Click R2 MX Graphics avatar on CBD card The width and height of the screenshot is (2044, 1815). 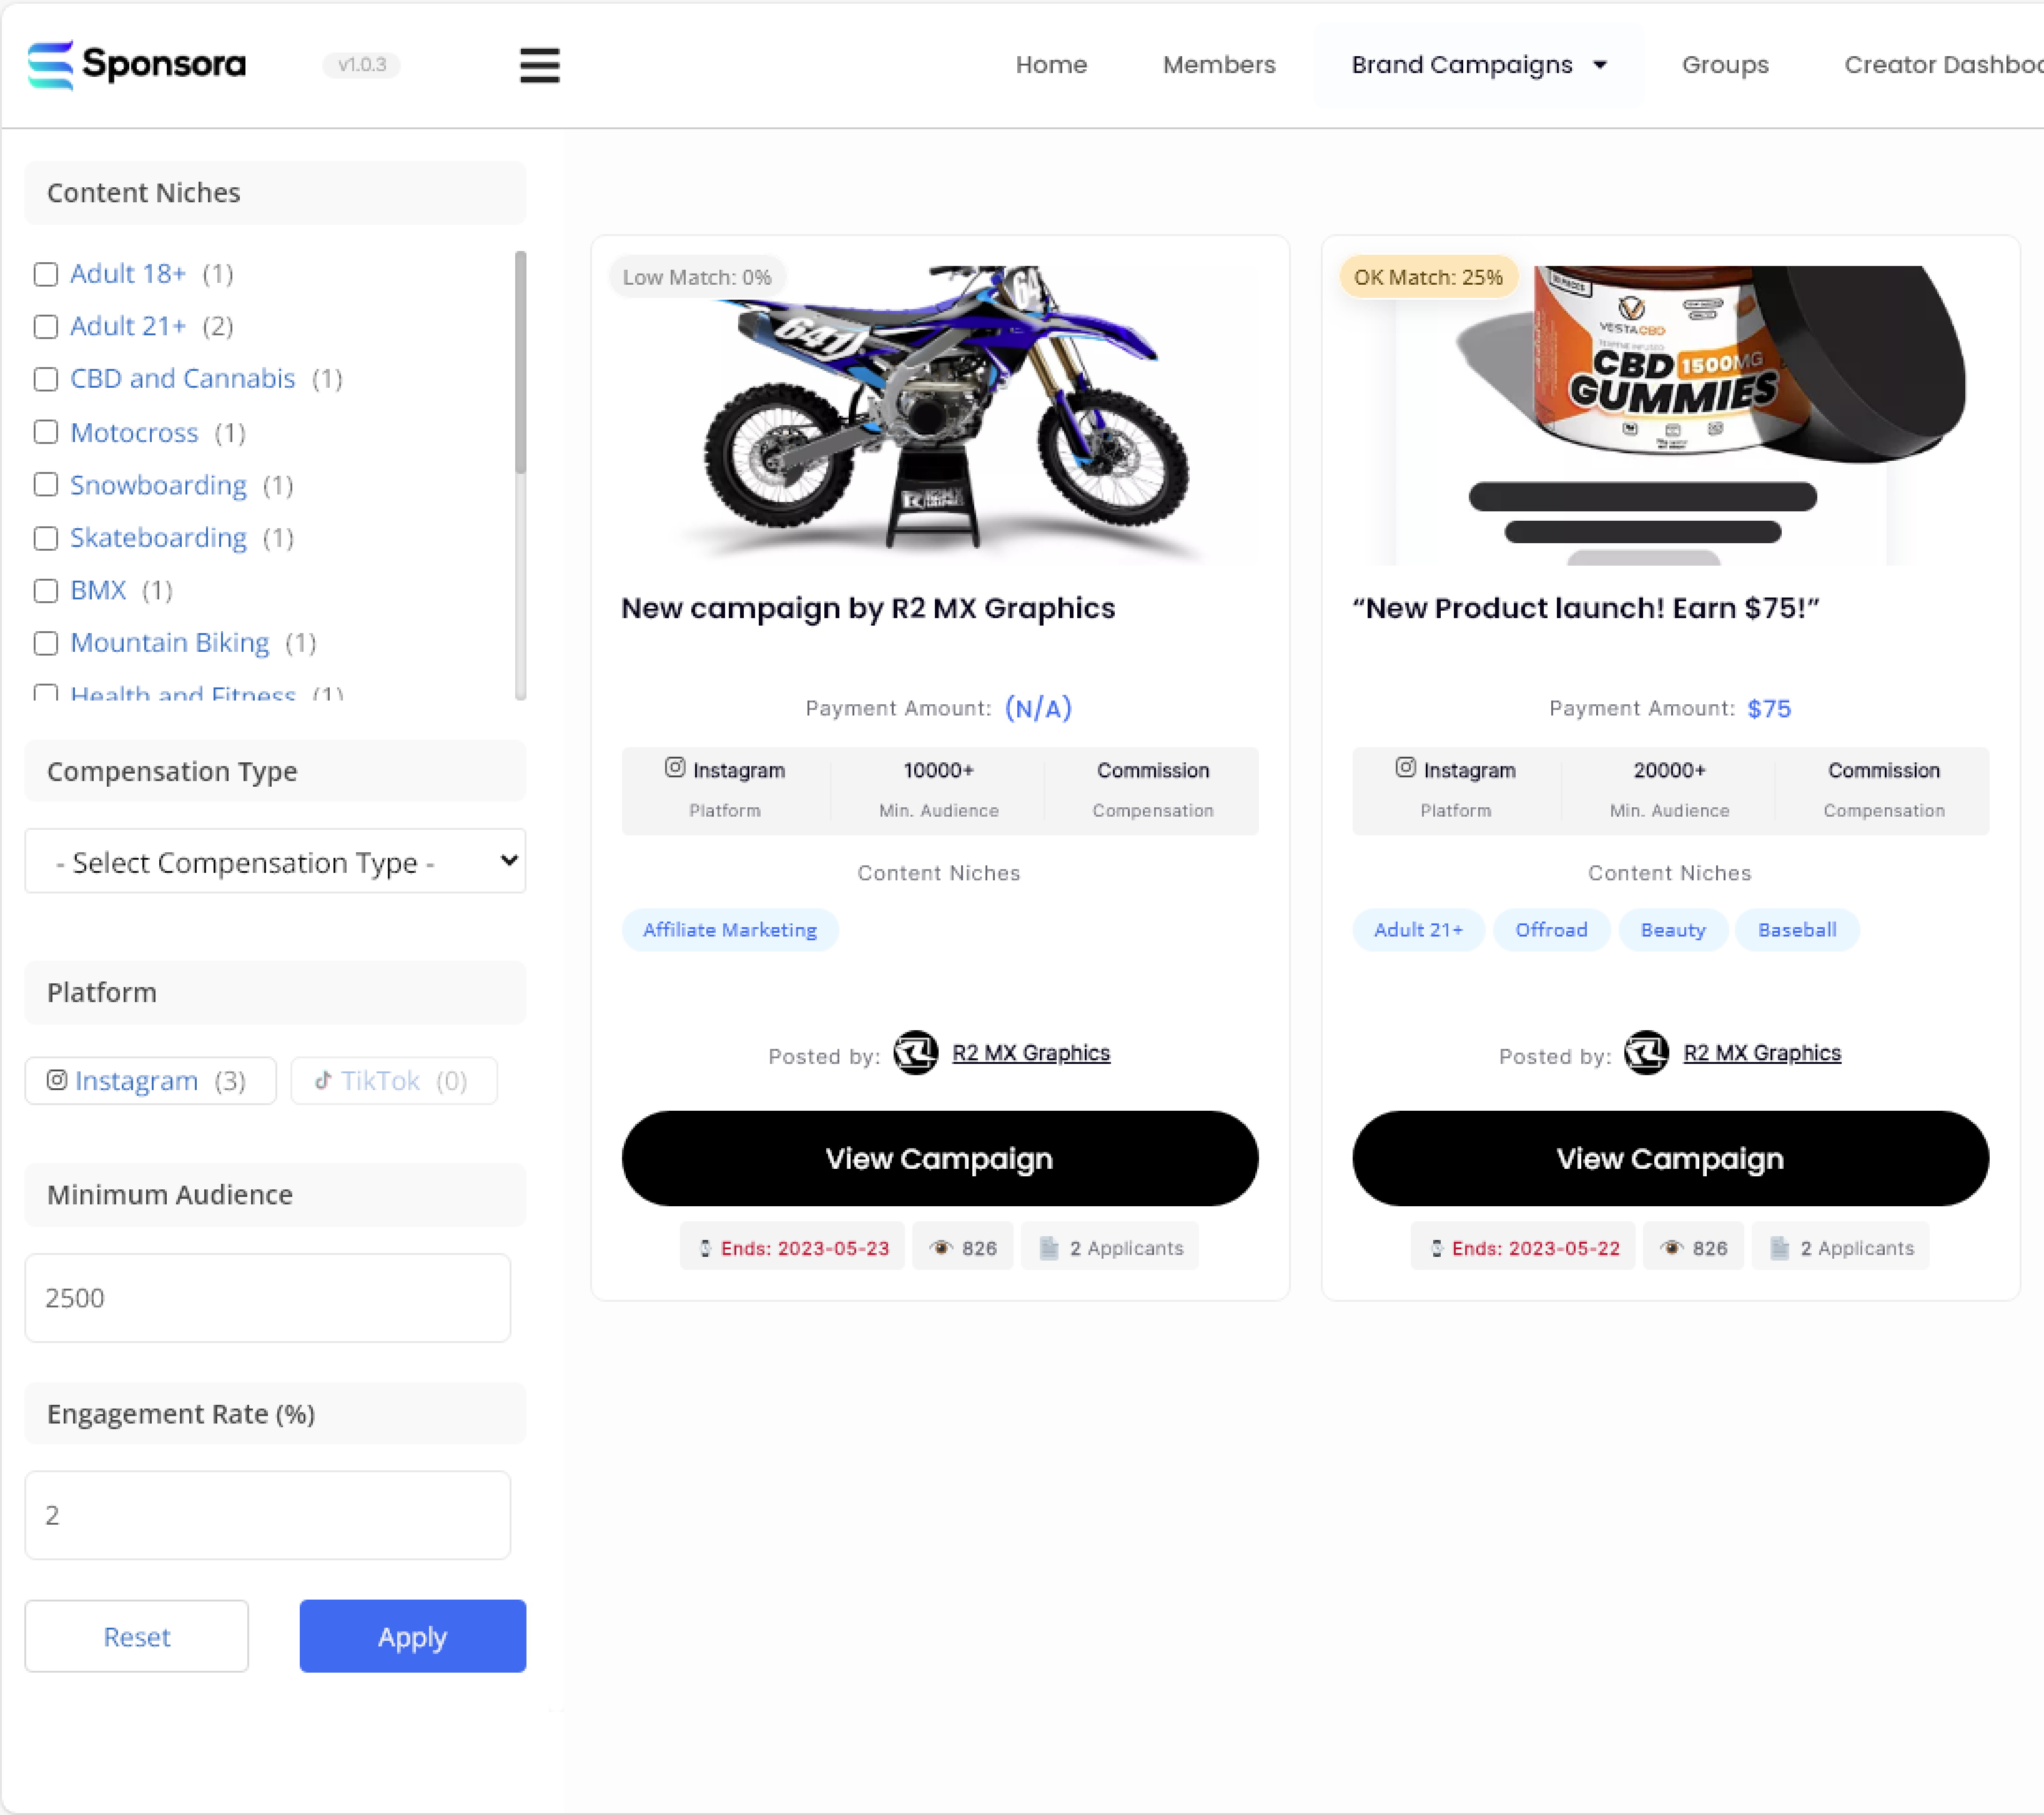coord(1646,1053)
